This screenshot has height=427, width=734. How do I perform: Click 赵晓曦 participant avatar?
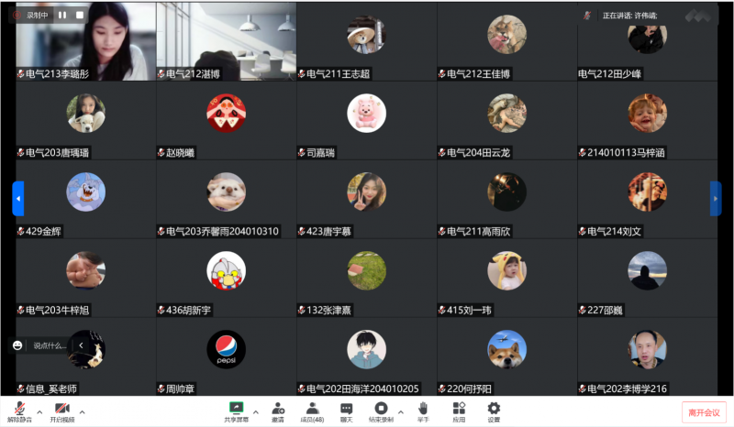(226, 114)
